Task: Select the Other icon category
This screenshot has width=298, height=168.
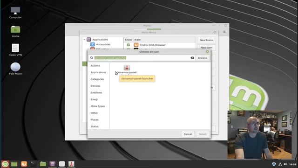Action: pos(94,113)
